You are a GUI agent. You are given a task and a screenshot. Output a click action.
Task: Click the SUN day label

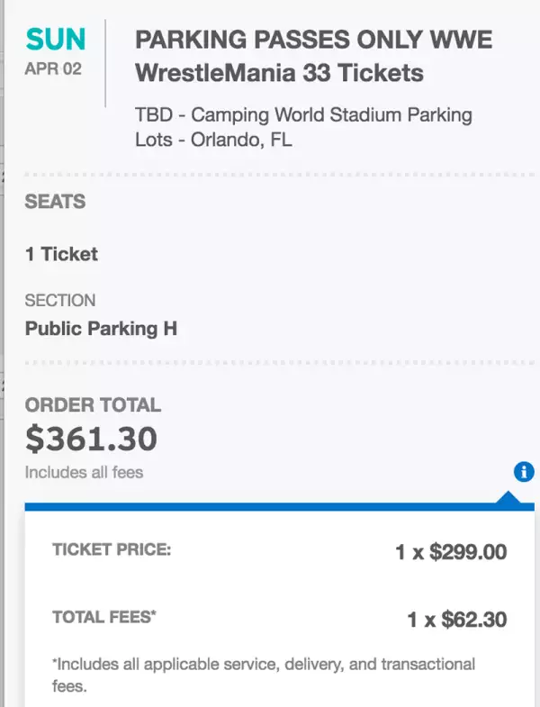pyautogui.click(x=56, y=40)
